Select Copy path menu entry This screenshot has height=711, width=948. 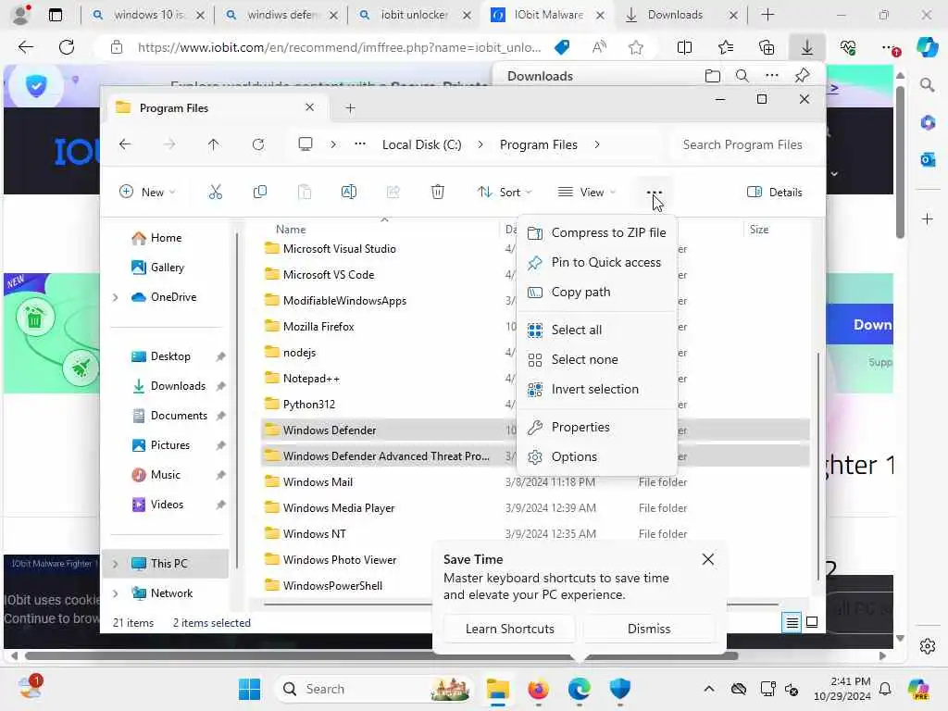(597, 292)
